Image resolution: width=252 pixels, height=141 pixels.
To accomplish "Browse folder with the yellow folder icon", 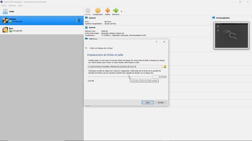I will pyautogui.click(x=165, y=67).
